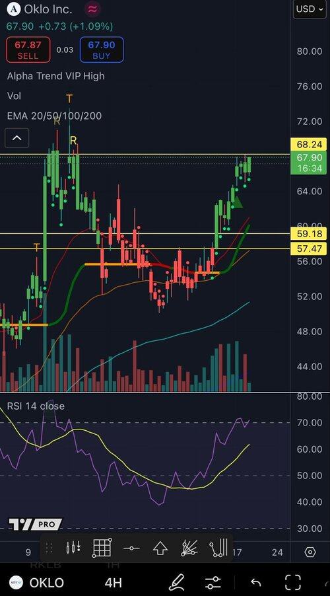Tap the Oklo Inc. company logo icon
The width and height of the screenshot is (330, 596).
pyautogui.click(x=14, y=9)
